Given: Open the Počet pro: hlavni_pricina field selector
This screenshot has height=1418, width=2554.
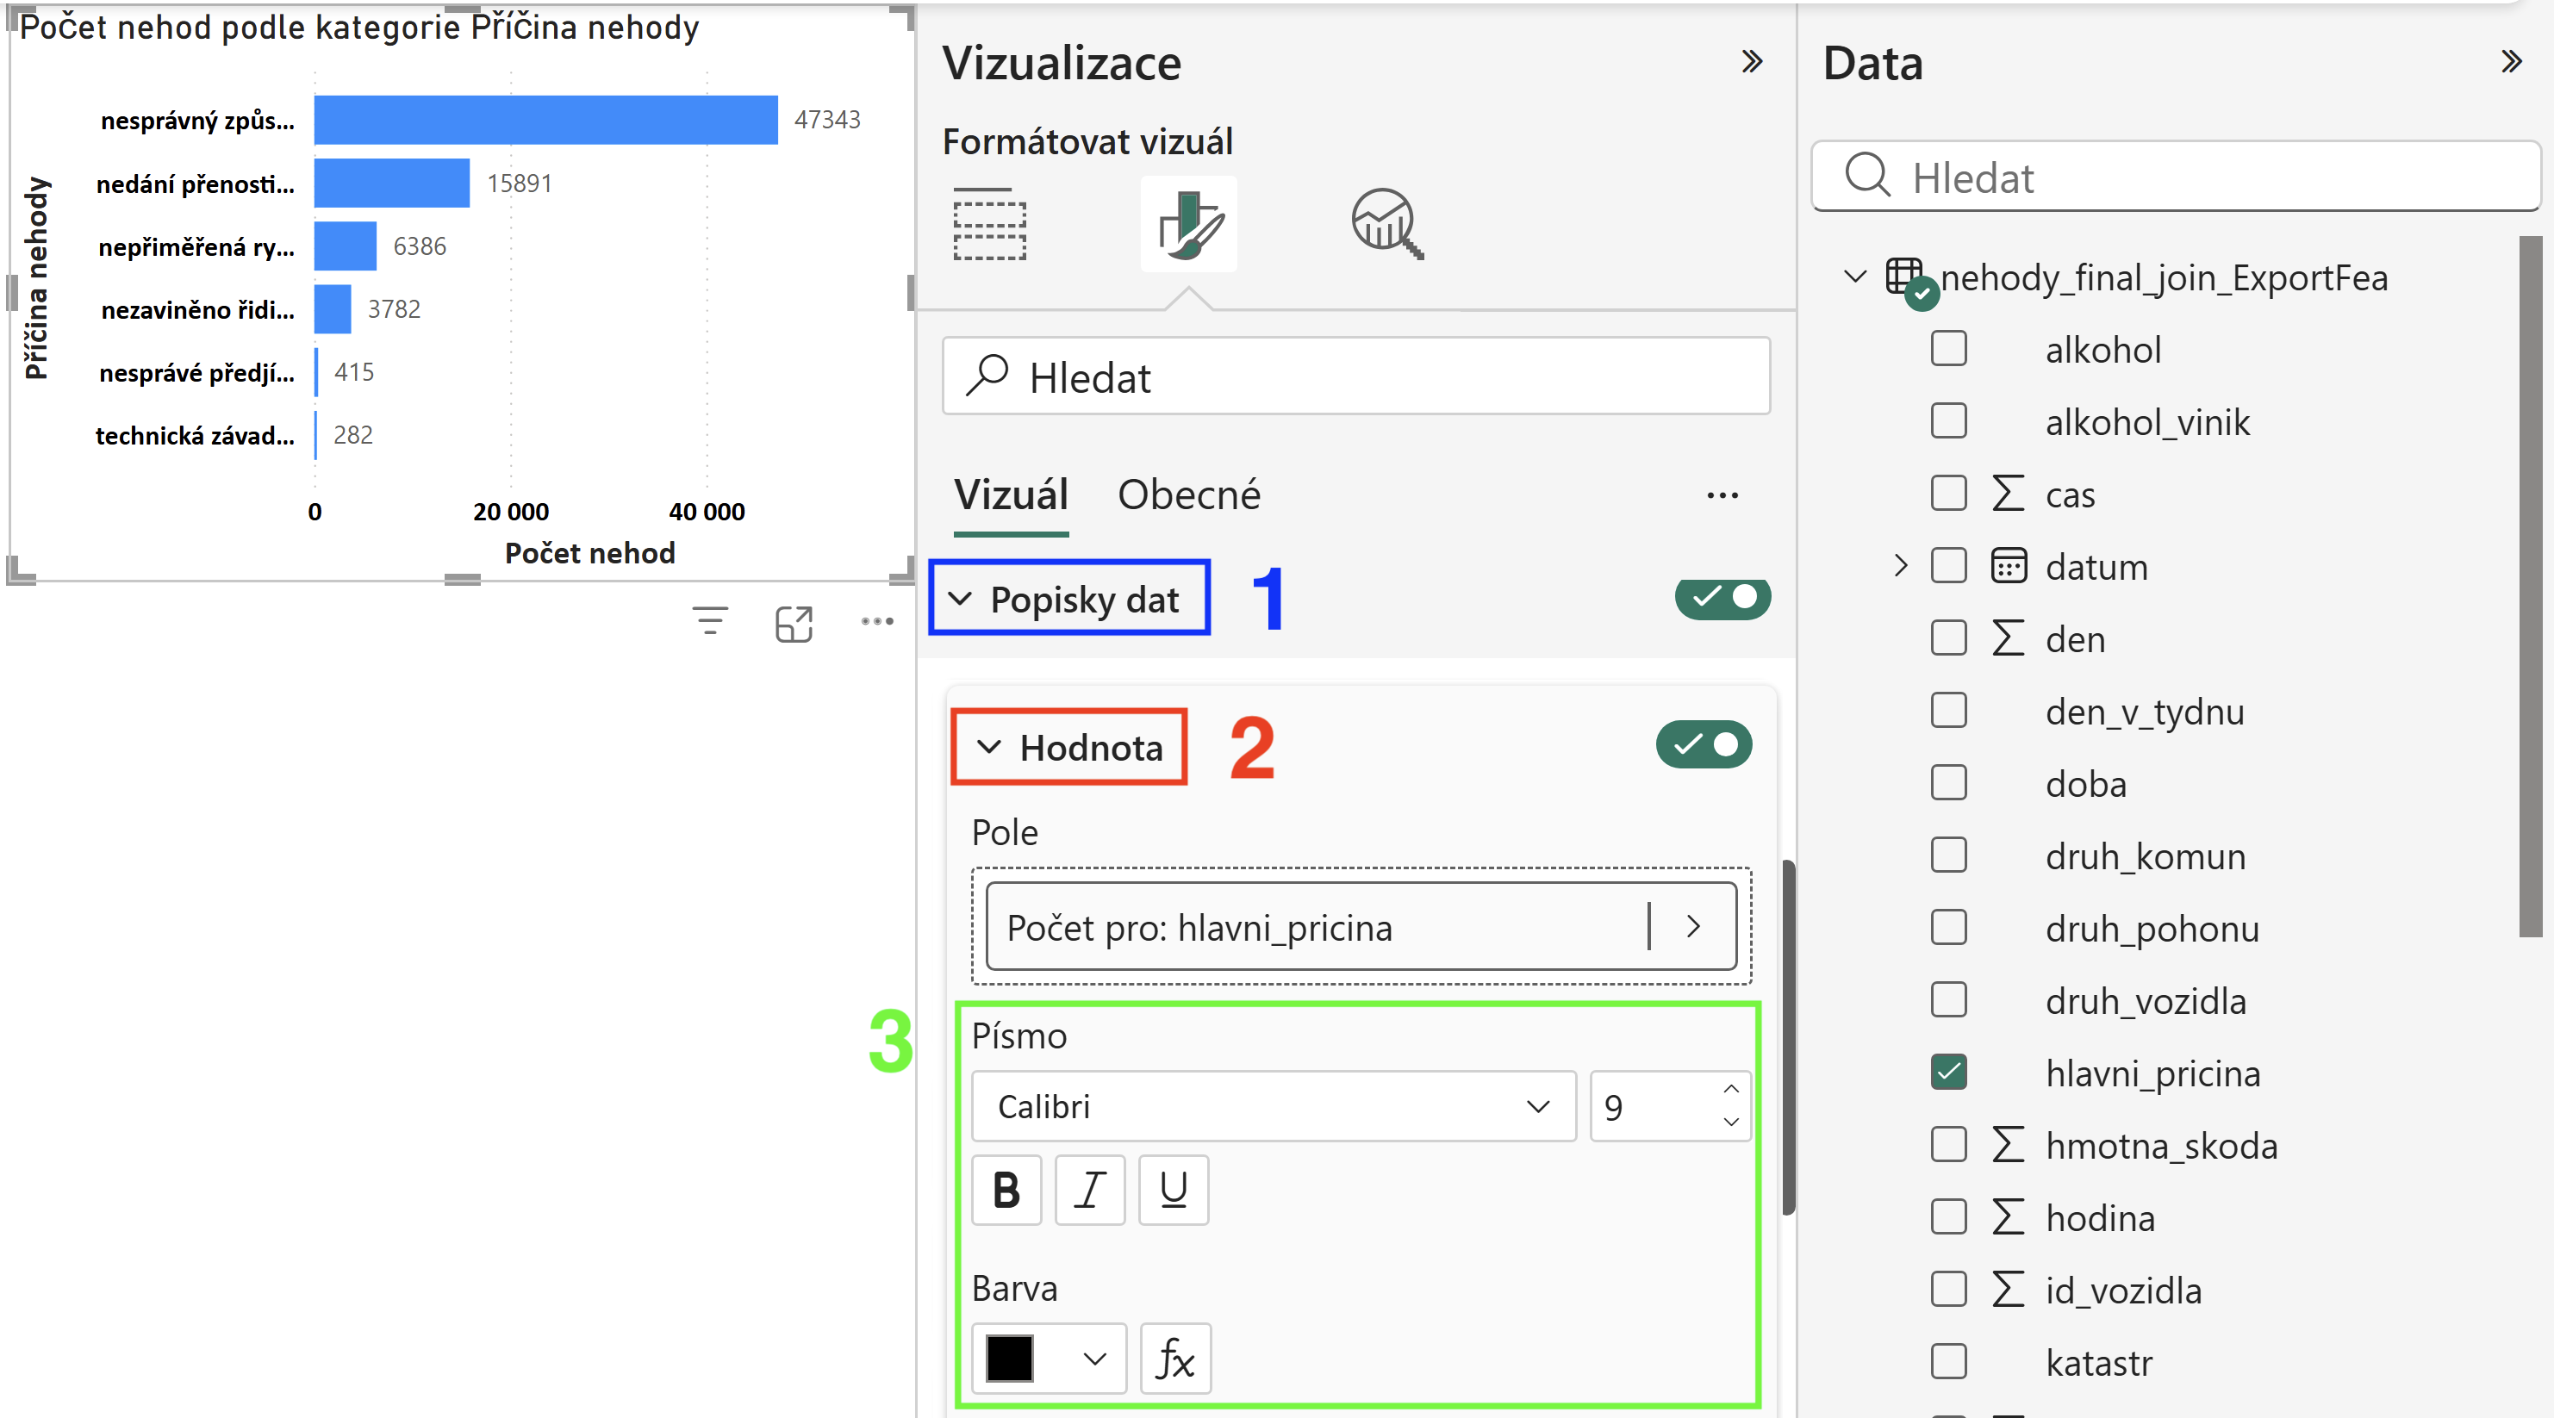Looking at the screenshot, I should coord(1361,926).
